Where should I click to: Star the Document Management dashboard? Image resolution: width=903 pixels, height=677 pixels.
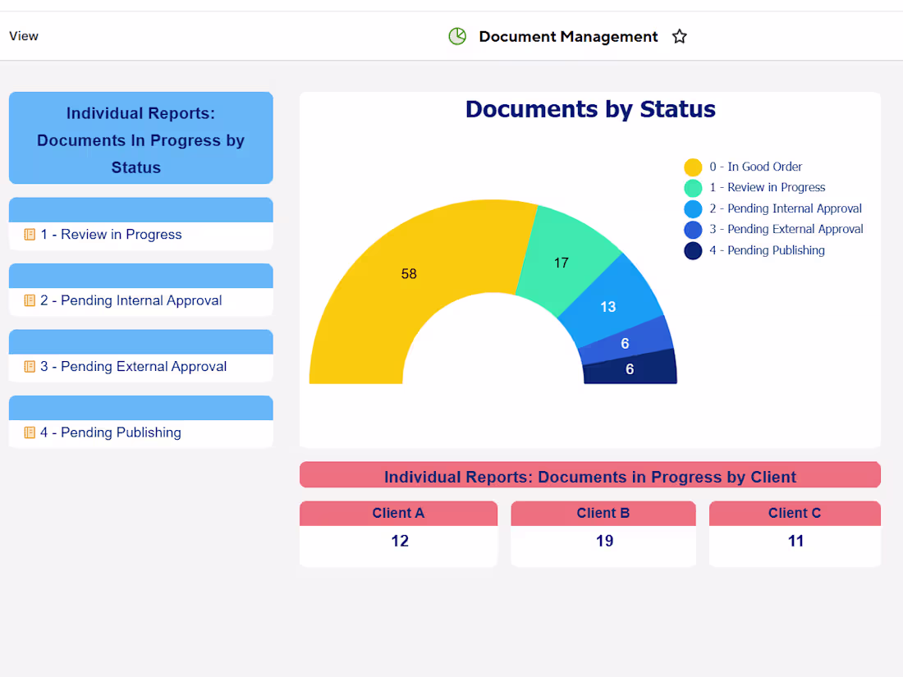[679, 36]
